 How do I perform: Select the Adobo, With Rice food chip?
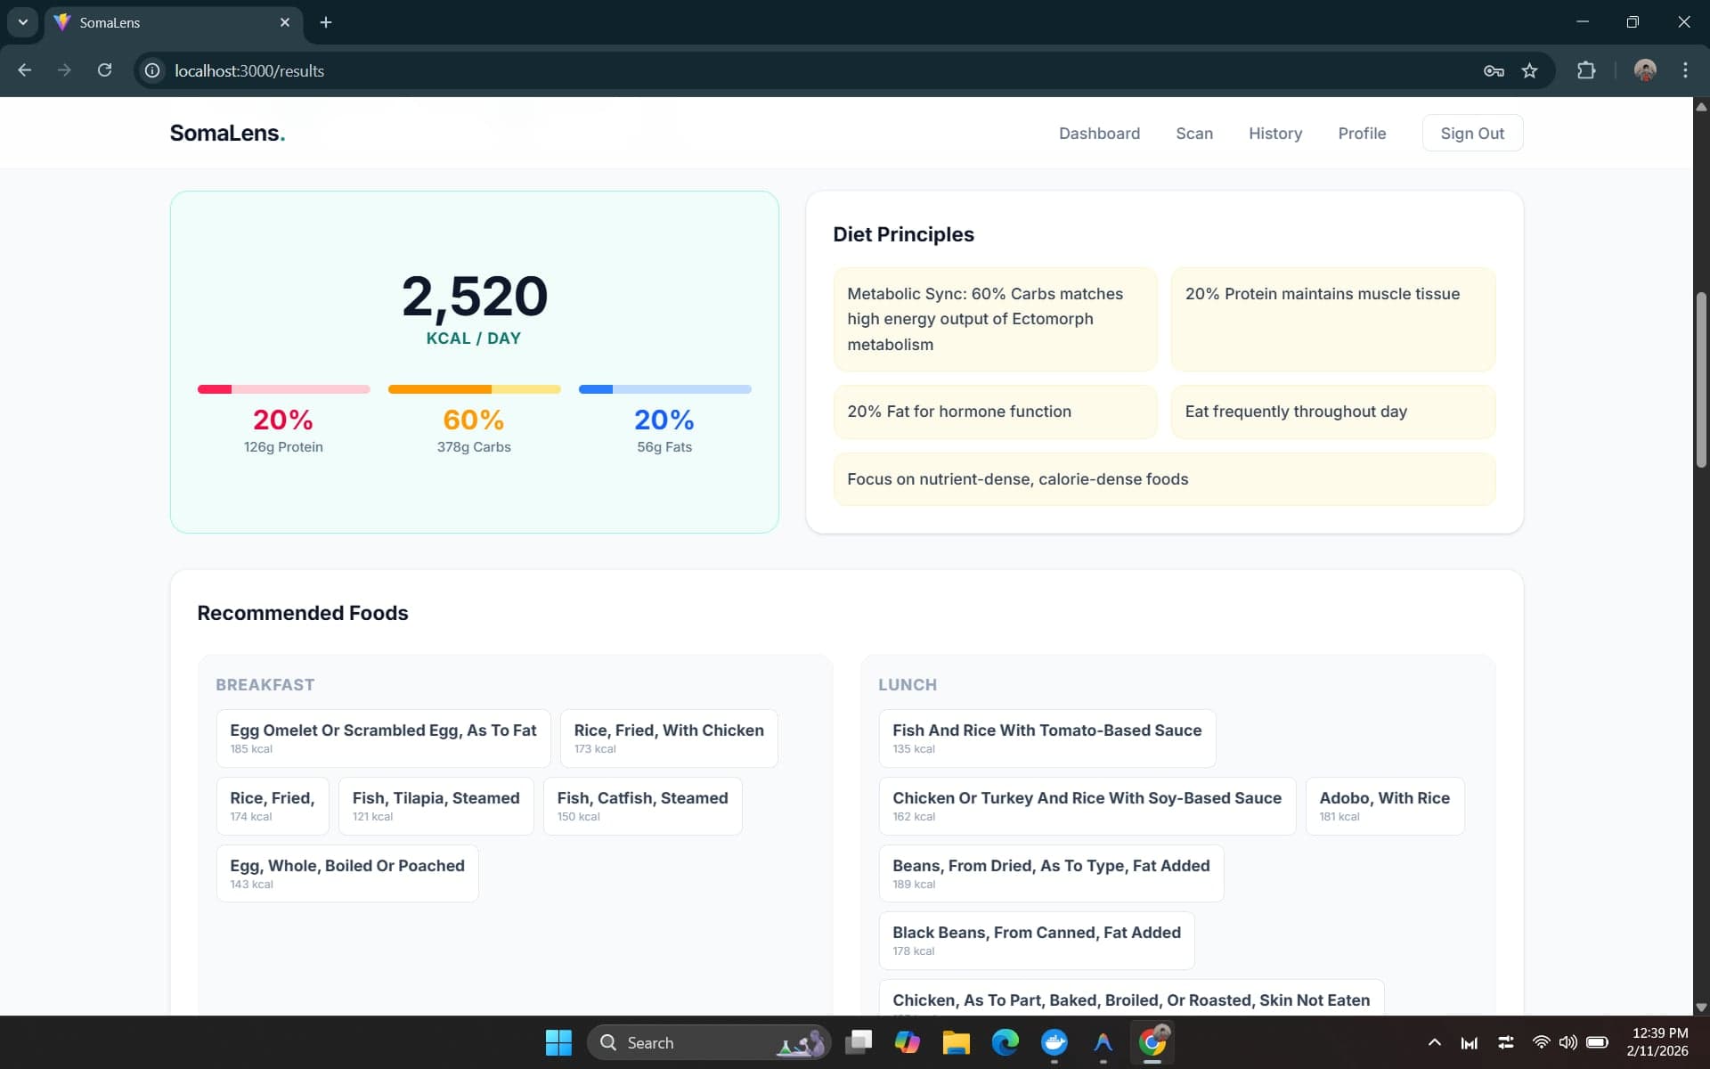pos(1384,806)
